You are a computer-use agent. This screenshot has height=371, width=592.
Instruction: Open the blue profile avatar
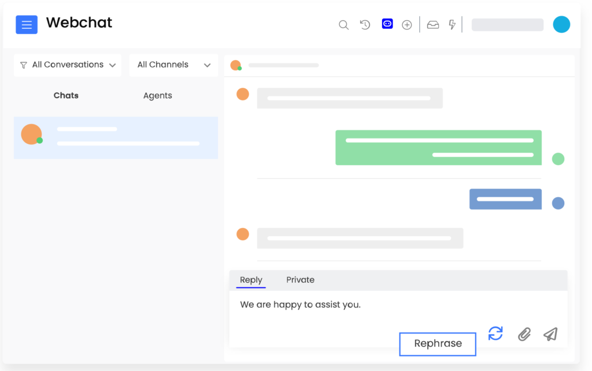[x=561, y=24]
